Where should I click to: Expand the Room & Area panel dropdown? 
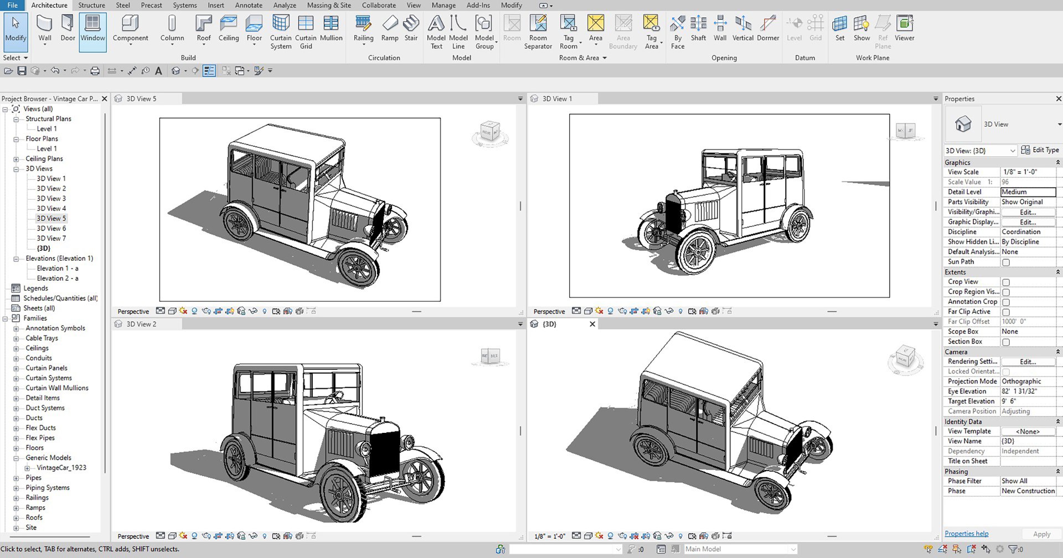(x=583, y=58)
